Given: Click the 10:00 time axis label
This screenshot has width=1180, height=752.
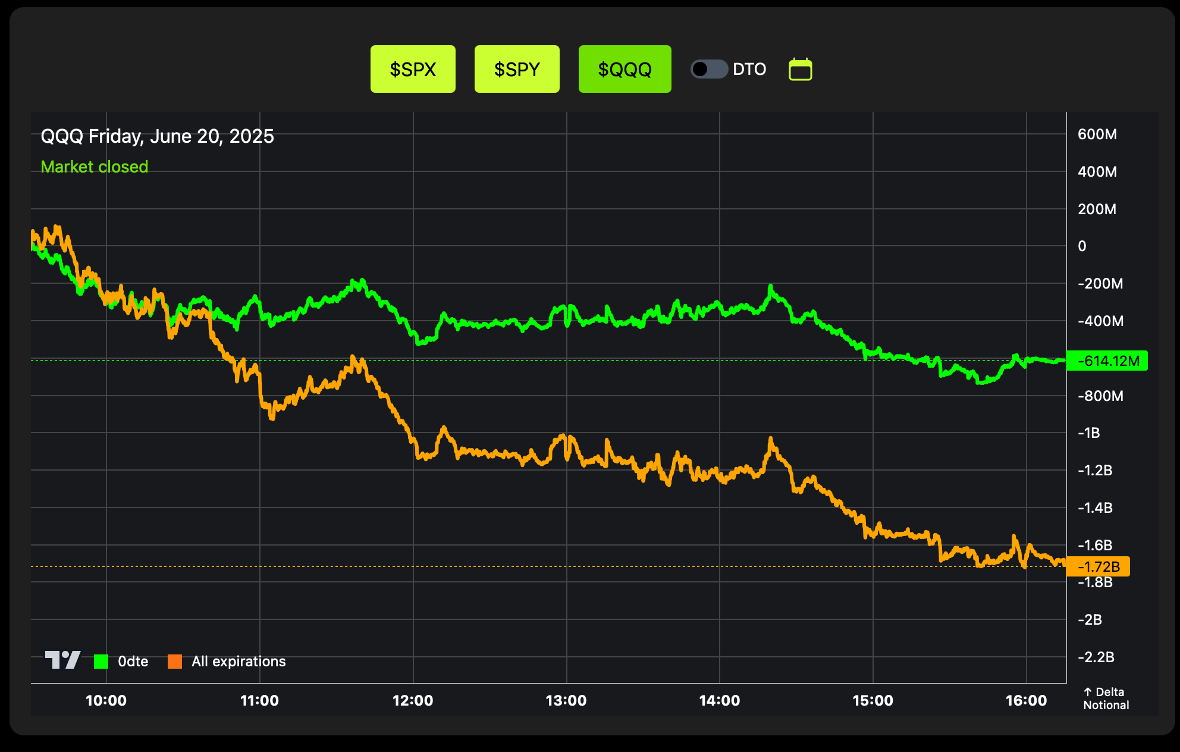Looking at the screenshot, I should click(106, 700).
